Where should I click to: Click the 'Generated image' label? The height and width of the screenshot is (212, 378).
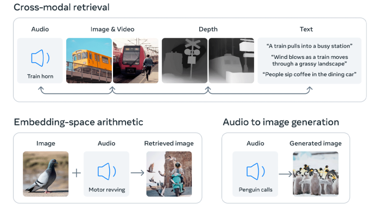(316, 143)
